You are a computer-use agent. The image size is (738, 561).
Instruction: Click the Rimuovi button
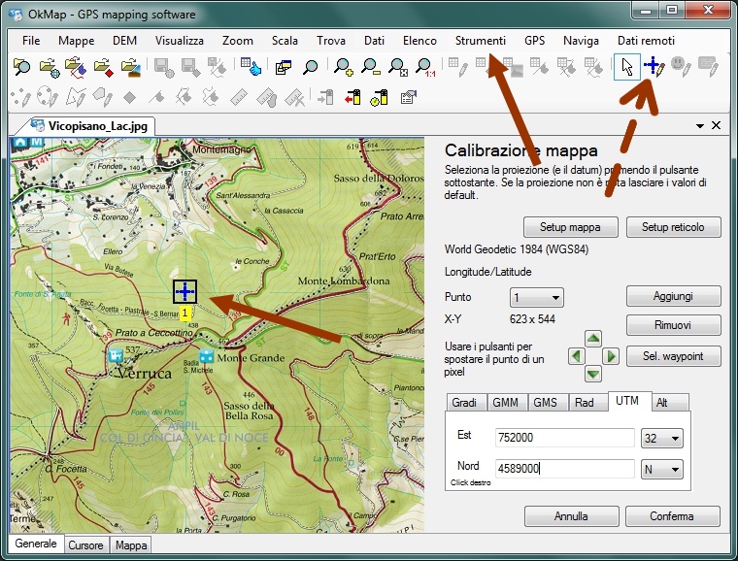point(673,325)
